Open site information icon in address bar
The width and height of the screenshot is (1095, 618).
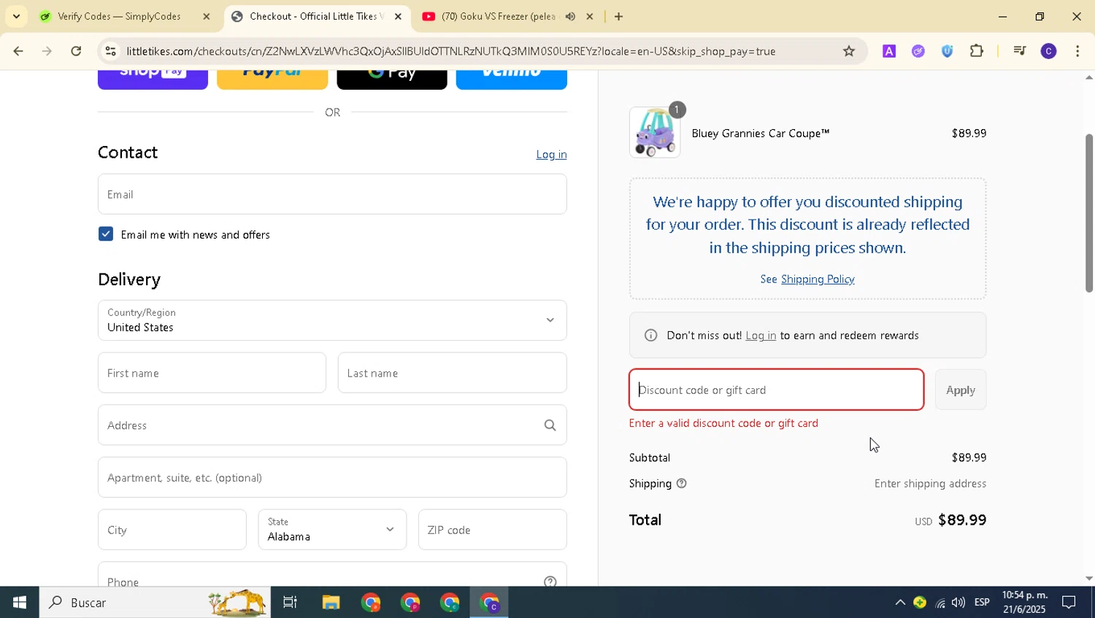tap(110, 51)
